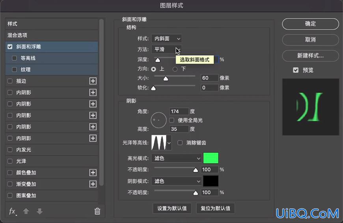
Task: Select the 上 direction radio button
Action: [154, 69]
